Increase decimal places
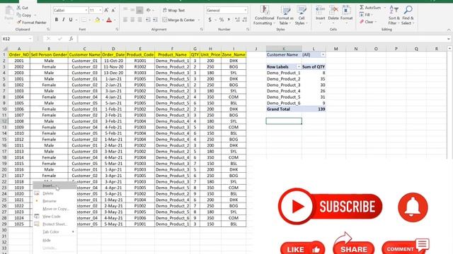This screenshot has width=453, height=254. pos(237,20)
